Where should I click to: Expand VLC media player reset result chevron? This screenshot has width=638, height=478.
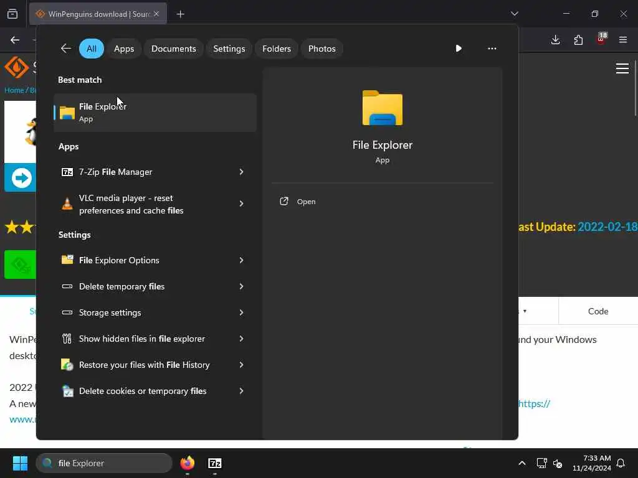click(241, 204)
